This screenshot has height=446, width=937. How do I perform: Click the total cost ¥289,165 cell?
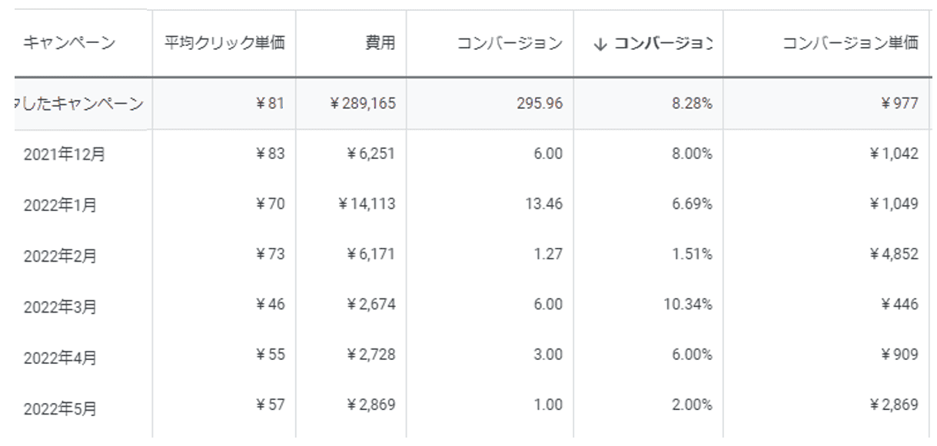363,103
